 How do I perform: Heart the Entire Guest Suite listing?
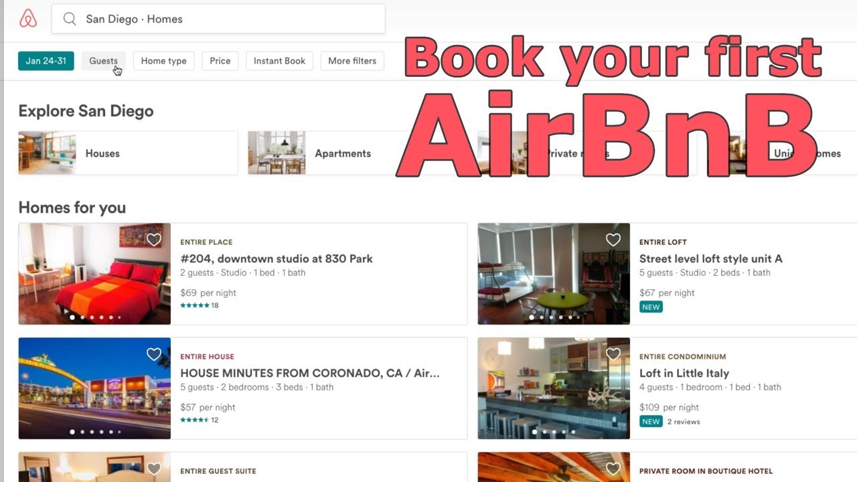point(154,469)
